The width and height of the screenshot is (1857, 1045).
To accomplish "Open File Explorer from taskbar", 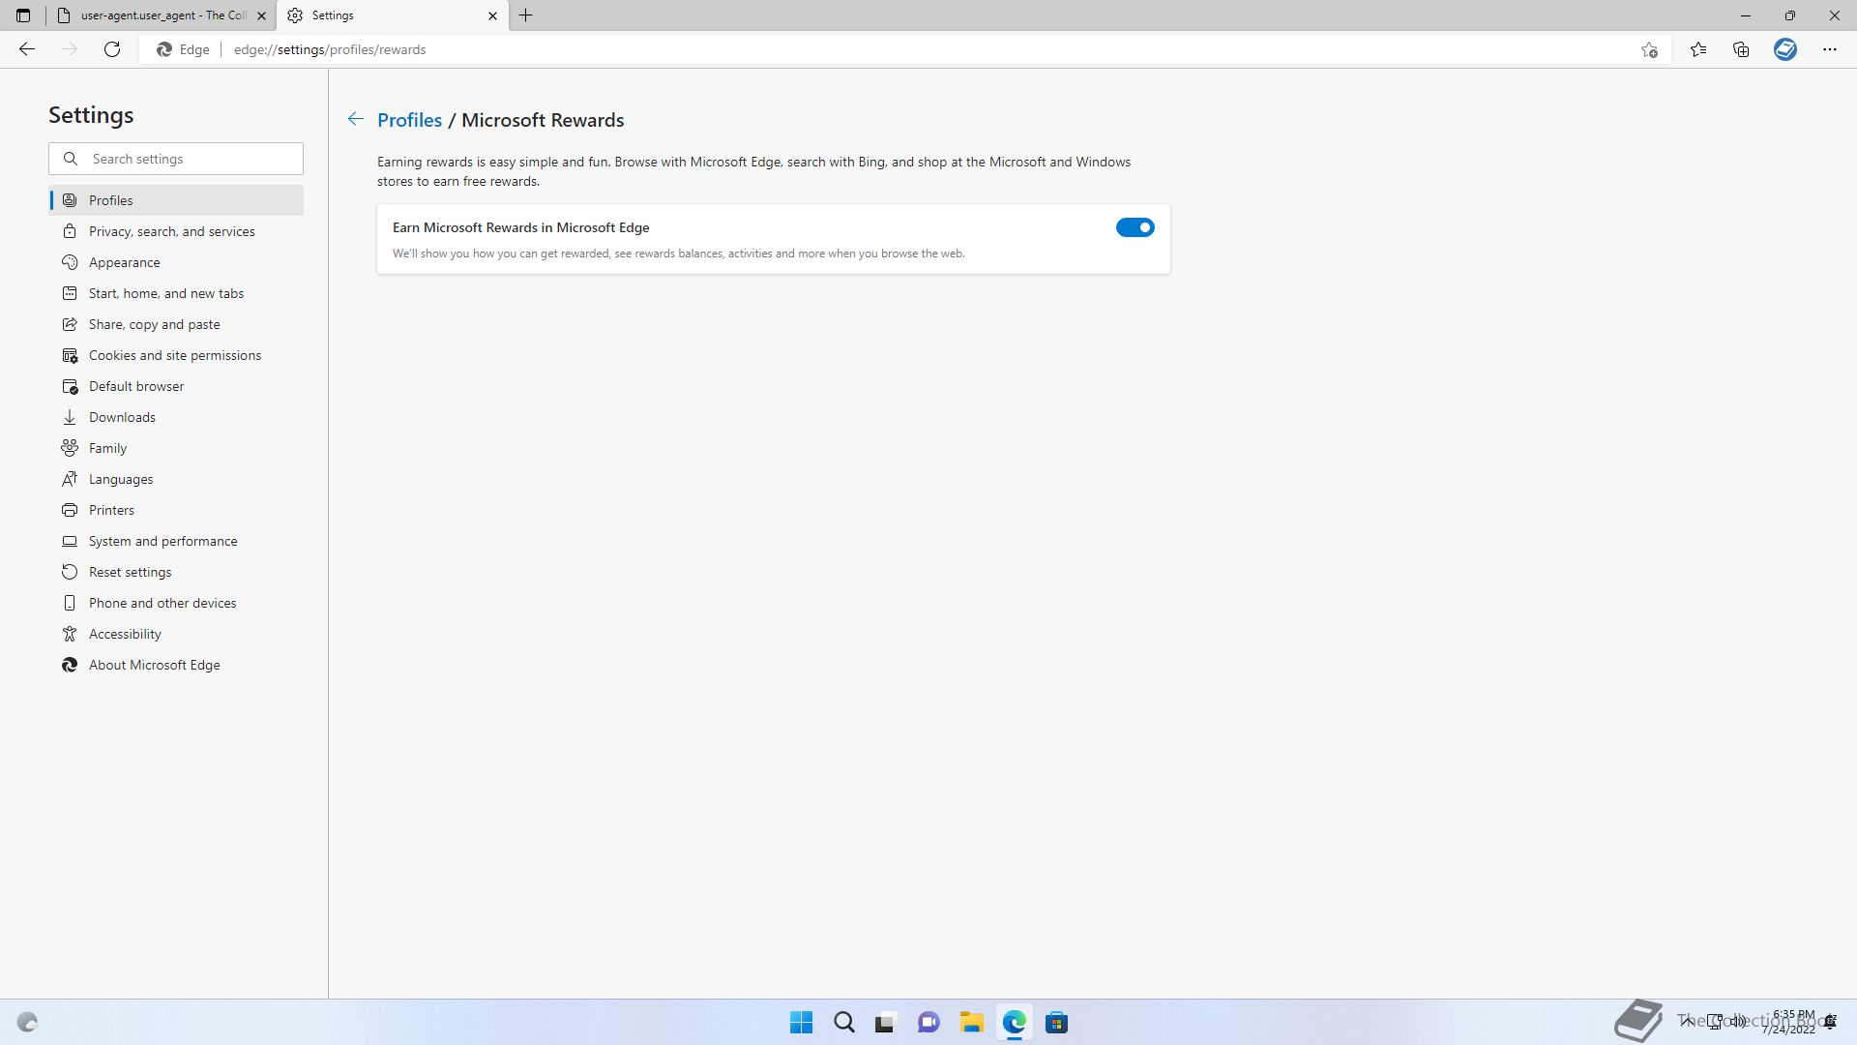I will 971,1023.
